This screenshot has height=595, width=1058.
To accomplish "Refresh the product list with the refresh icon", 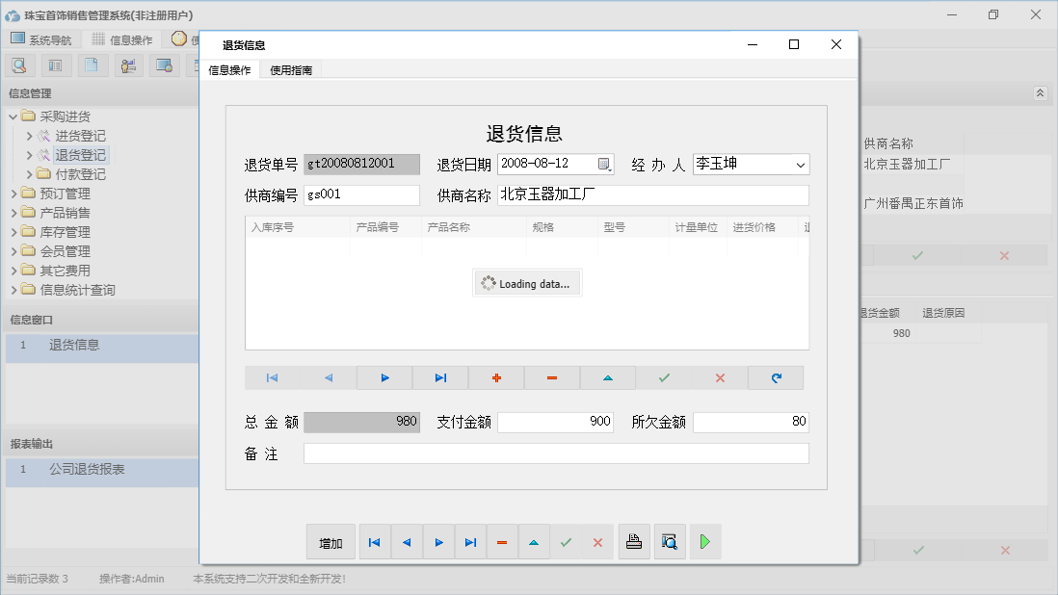I will (776, 377).
